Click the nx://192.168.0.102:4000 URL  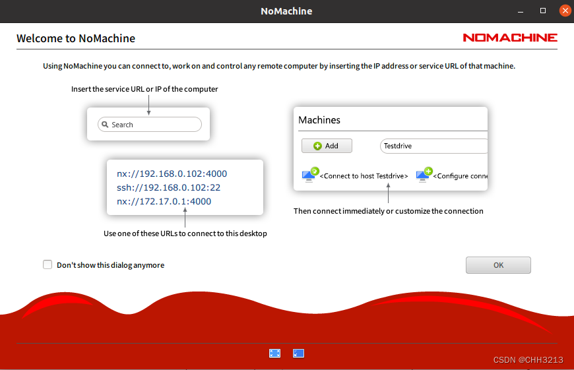pos(172,173)
